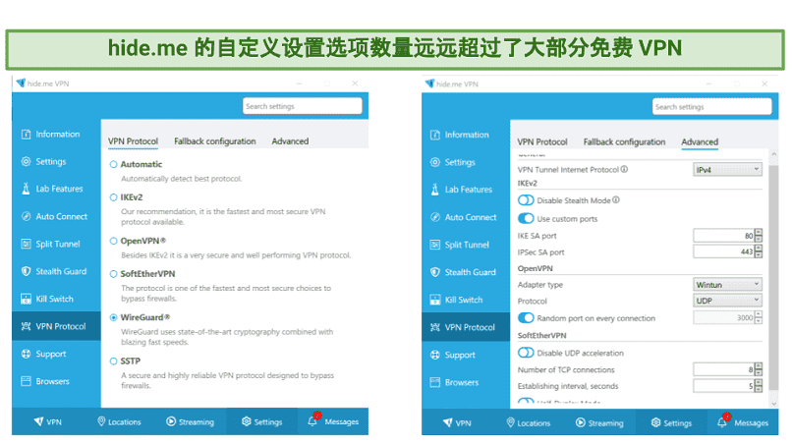Open Messages bell icon in left window
The image size is (792, 445).
coord(311,421)
